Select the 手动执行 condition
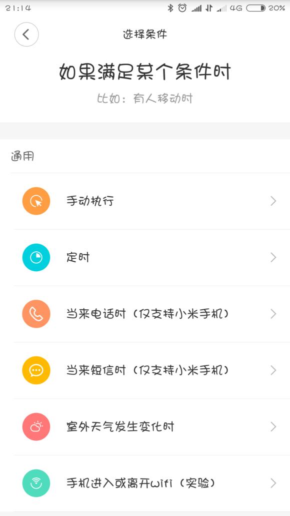The height and width of the screenshot is (516, 290). coord(91,201)
